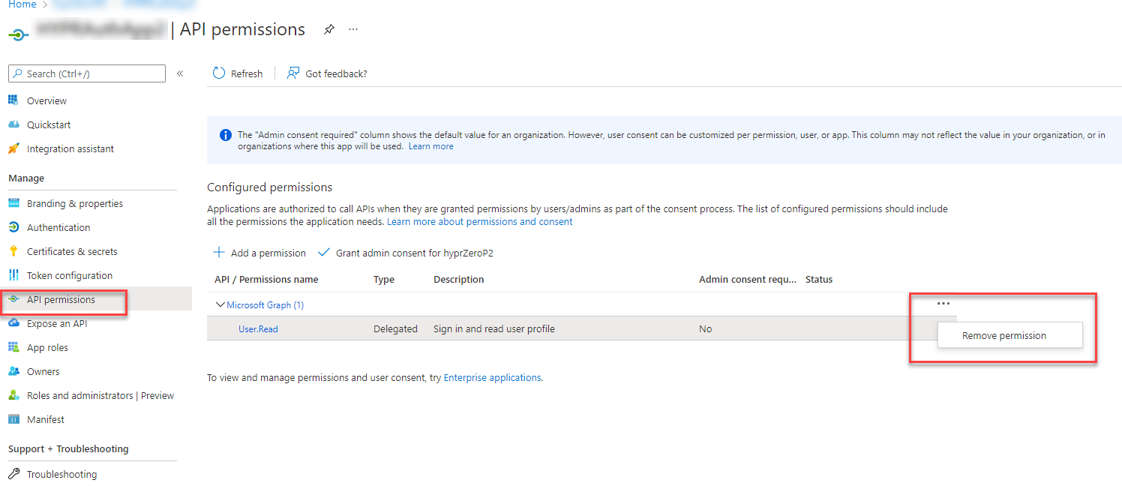1122x486 pixels.
Task: Click the Branding & properties icon
Action: (x=13, y=203)
